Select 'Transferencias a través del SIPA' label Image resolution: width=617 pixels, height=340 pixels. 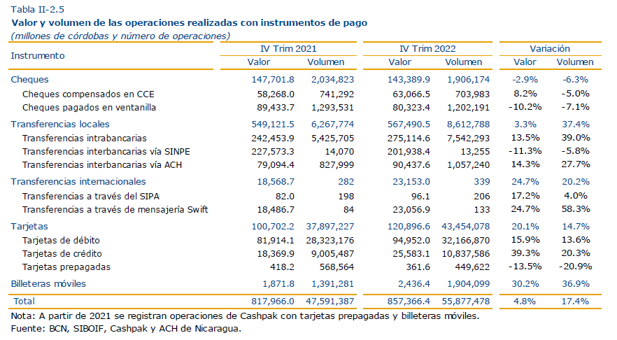tap(90, 197)
